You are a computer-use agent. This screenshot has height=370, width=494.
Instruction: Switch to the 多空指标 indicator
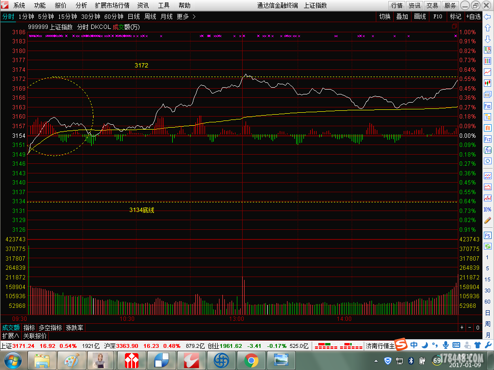51,328
